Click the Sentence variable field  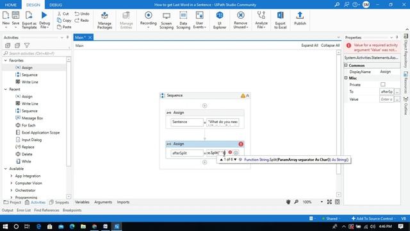click(187, 122)
